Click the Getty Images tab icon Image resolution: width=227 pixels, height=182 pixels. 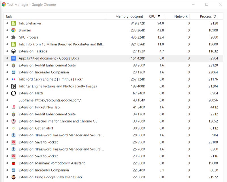pos(13,86)
